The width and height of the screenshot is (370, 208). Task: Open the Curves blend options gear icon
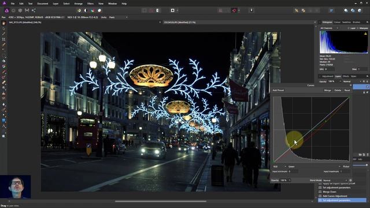pos(351,180)
